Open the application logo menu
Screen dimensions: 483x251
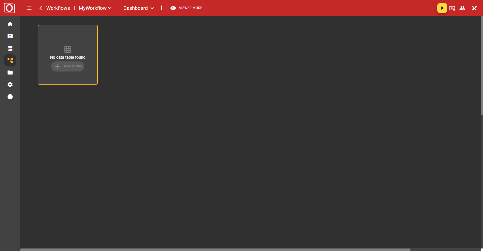tap(10, 8)
